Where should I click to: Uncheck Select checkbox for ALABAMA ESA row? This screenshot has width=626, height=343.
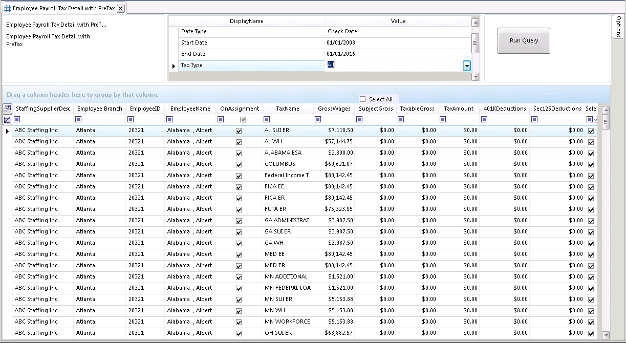(x=591, y=153)
